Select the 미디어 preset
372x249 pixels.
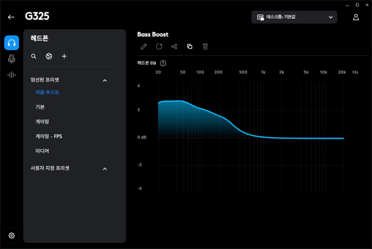[42, 151]
